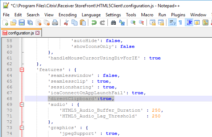Click the New file toolbar icon
Screen dimensions: 212x137
click(x=5, y=22)
